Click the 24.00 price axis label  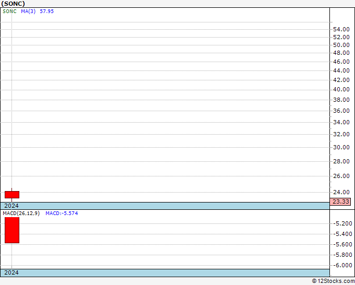341,192
